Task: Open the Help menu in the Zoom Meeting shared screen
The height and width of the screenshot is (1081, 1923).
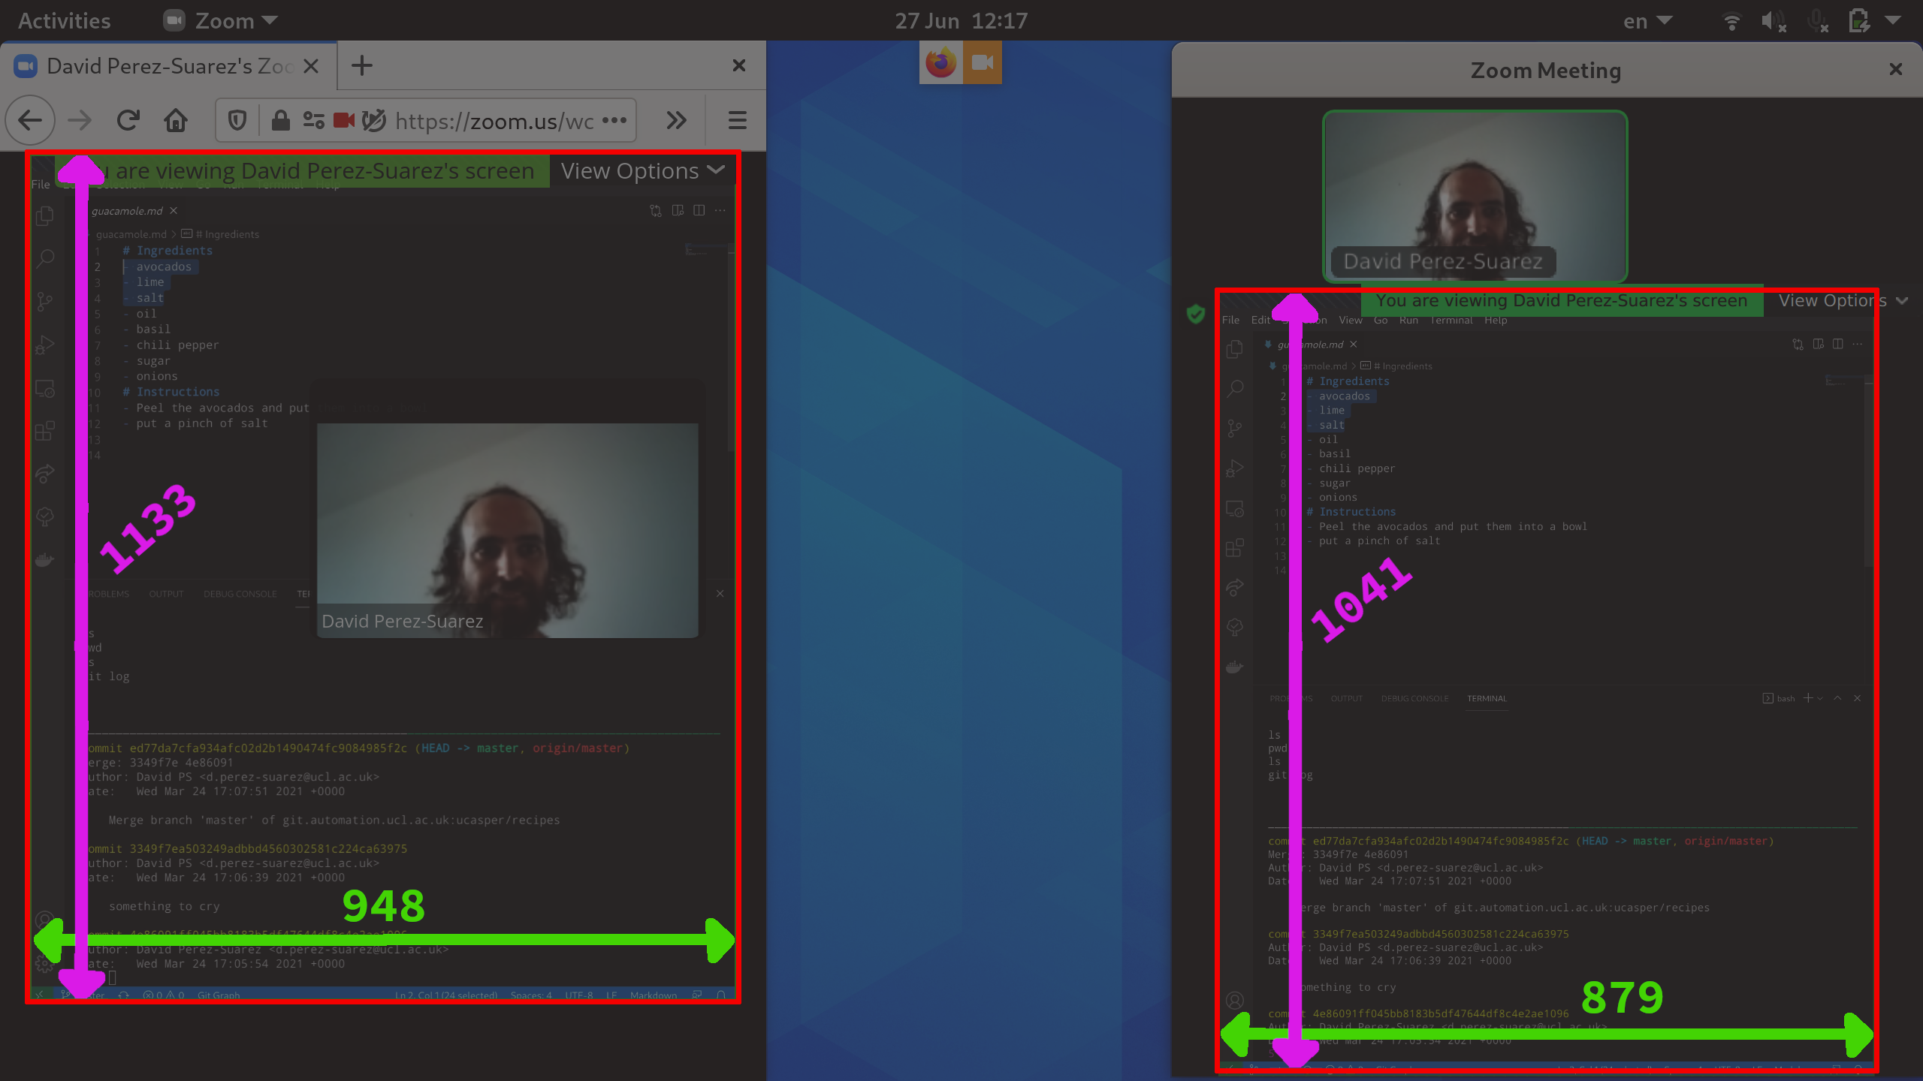Action: 1496,321
